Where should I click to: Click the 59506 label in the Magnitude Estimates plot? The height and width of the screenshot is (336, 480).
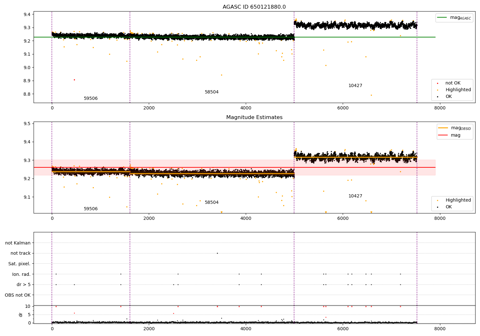click(91, 209)
